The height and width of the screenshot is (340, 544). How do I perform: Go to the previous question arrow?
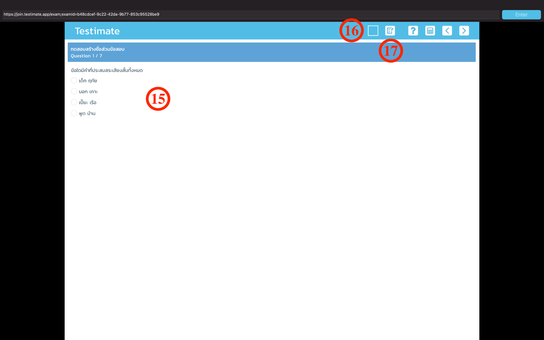[447, 31]
